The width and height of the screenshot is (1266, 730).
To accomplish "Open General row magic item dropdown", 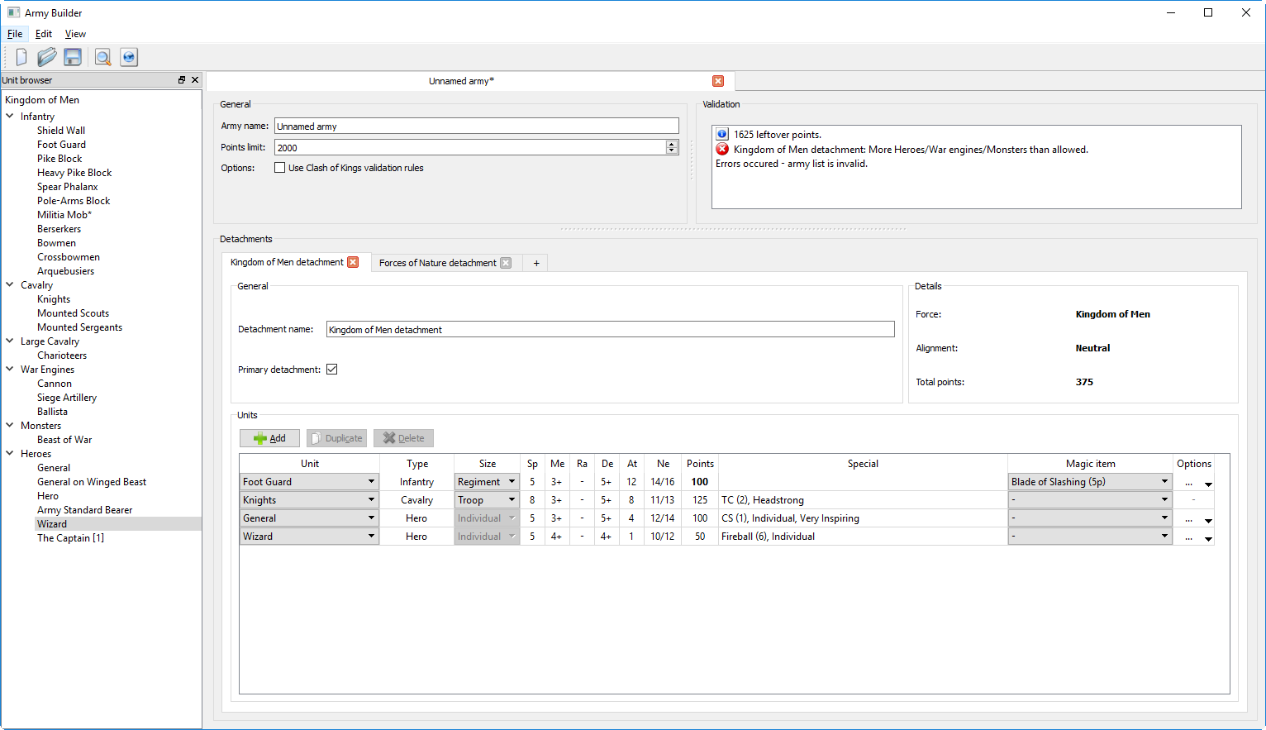I will pos(1090,518).
